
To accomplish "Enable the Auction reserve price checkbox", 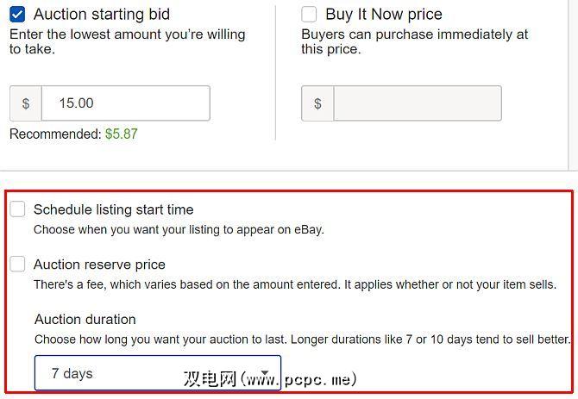I will click(17, 265).
